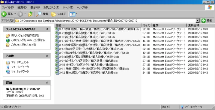Open マイ ドキュメント link
The image size is (215, 110).
pyautogui.click(x=20, y=62)
